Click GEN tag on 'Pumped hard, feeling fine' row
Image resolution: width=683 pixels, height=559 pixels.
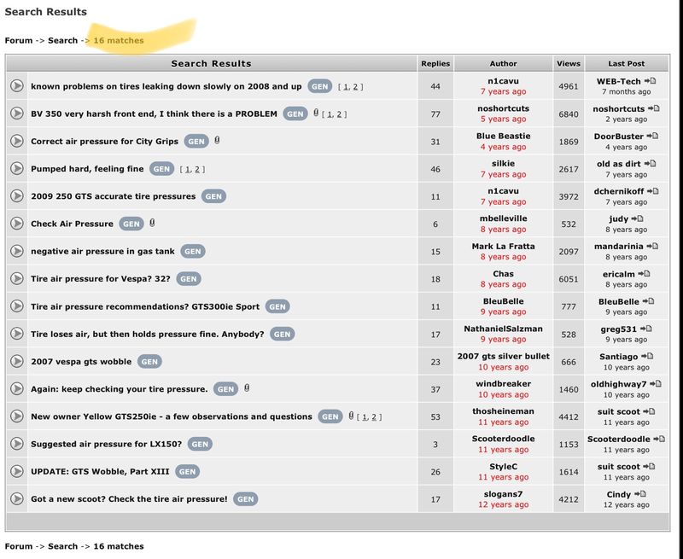[x=161, y=169]
